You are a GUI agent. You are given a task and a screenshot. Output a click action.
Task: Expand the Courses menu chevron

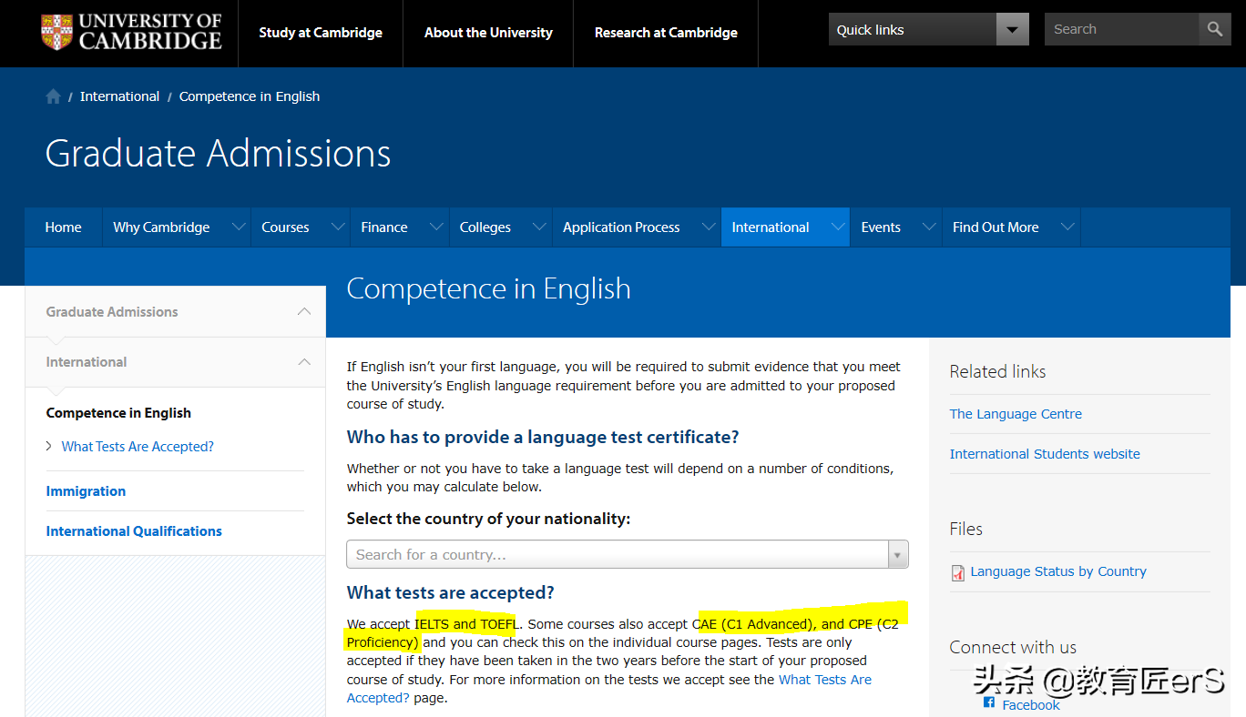338,227
